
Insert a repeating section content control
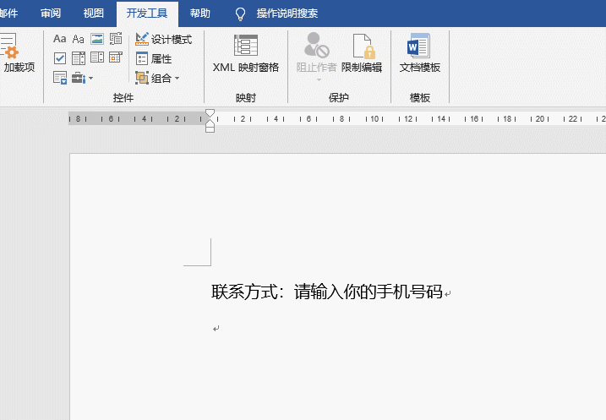click(60, 78)
